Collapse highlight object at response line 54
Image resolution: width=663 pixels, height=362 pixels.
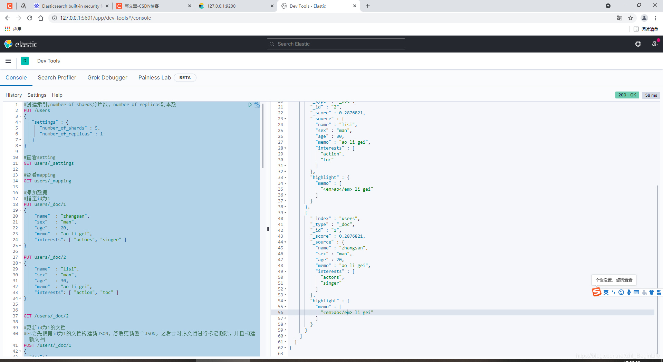tap(285, 301)
